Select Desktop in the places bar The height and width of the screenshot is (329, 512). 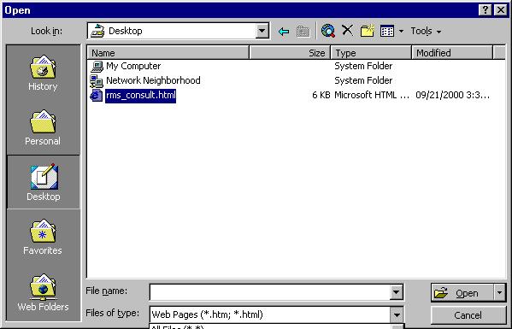click(x=44, y=182)
